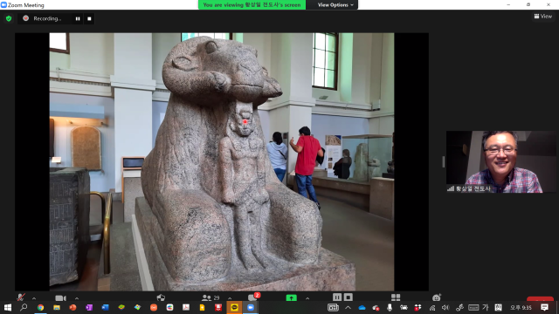Open the View Options dropdown

pyautogui.click(x=335, y=5)
